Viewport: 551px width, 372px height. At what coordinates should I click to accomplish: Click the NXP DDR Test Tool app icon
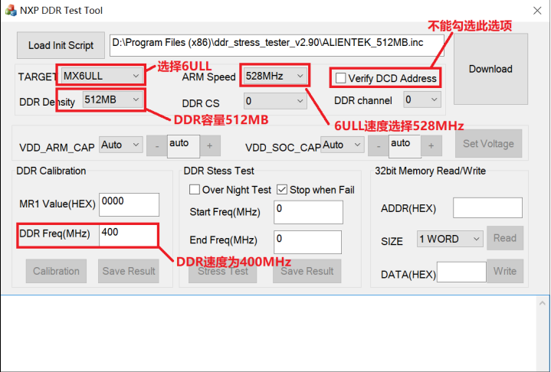coord(11,10)
